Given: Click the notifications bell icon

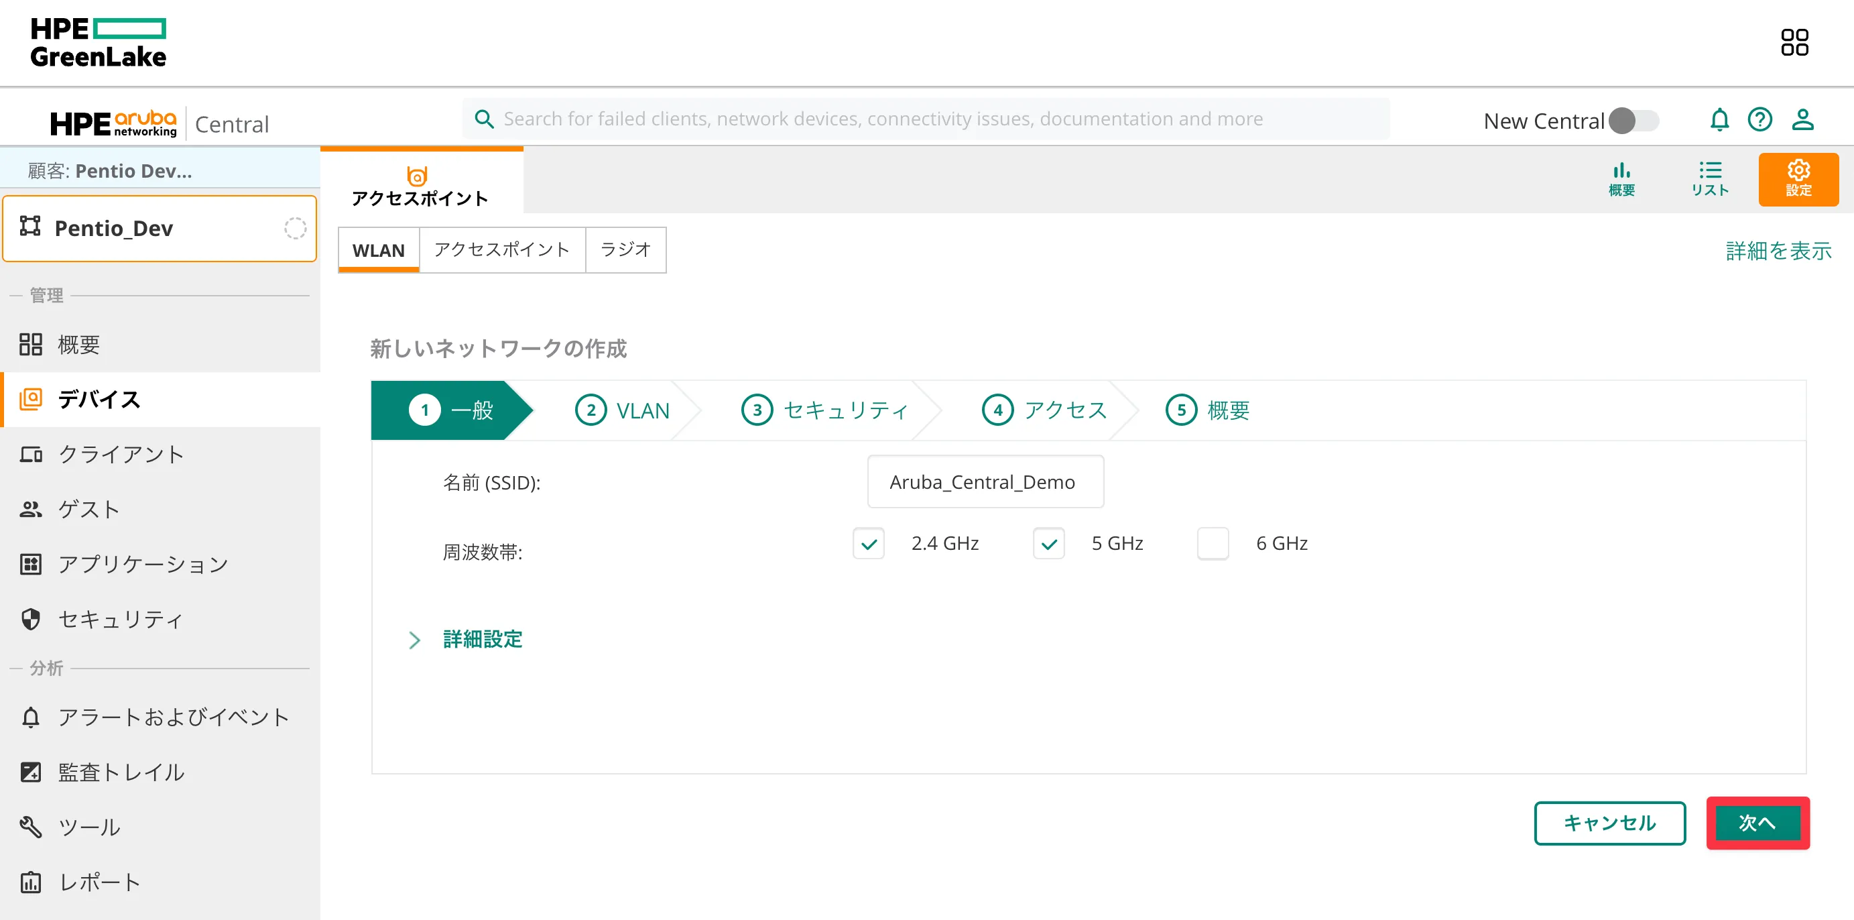Looking at the screenshot, I should 1719,119.
